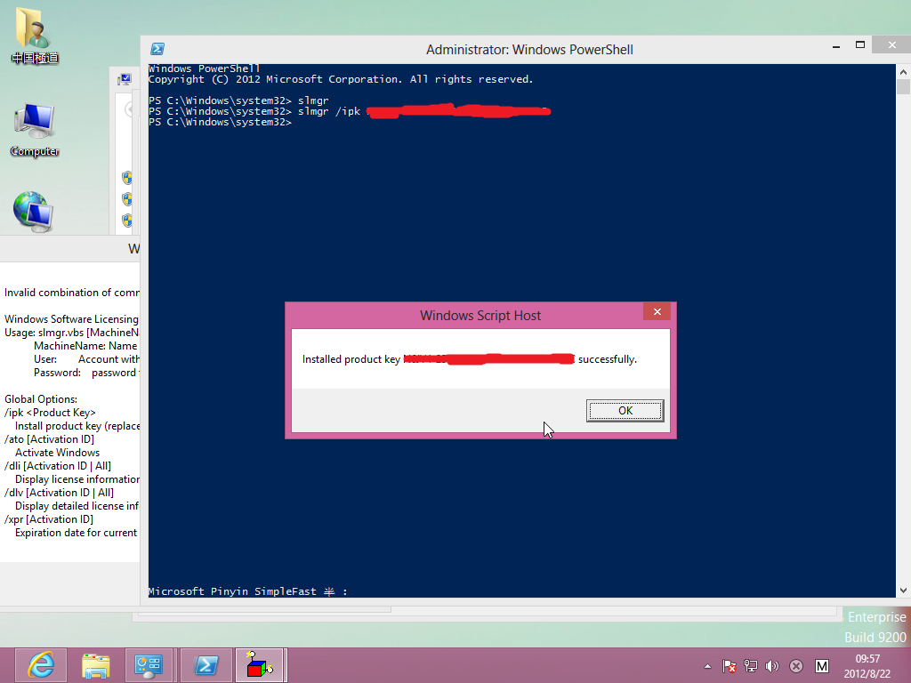Close the PowerShell window
Screen dimensions: 911x683
(x=891, y=44)
